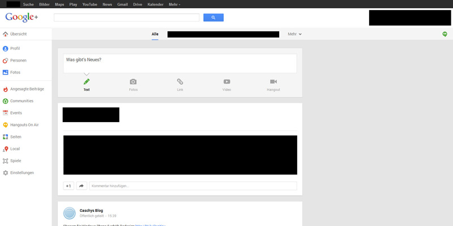Click the blue search magnifier button
The width and height of the screenshot is (453, 226).
click(x=213, y=18)
